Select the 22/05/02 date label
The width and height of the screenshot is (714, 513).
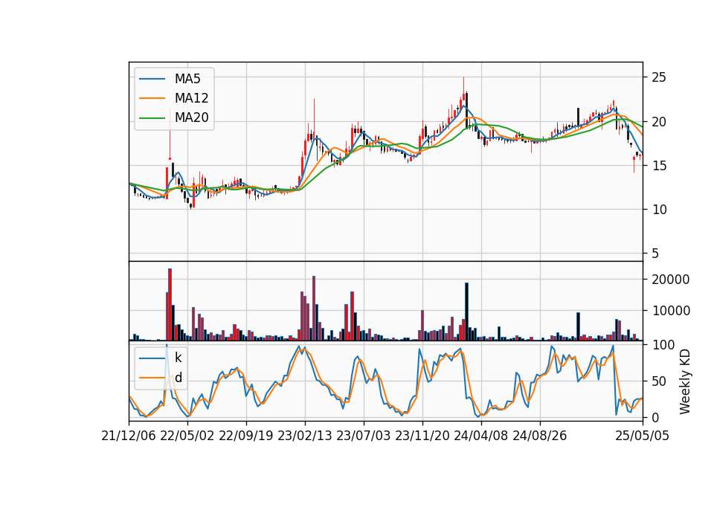tap(187, 436)
